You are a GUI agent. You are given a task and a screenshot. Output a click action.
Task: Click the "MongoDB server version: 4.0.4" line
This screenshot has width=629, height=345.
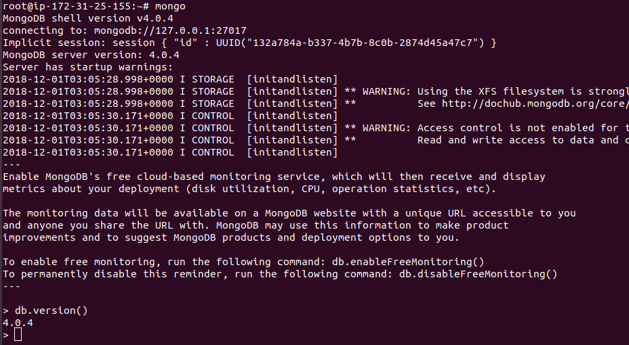coord(91,55)
